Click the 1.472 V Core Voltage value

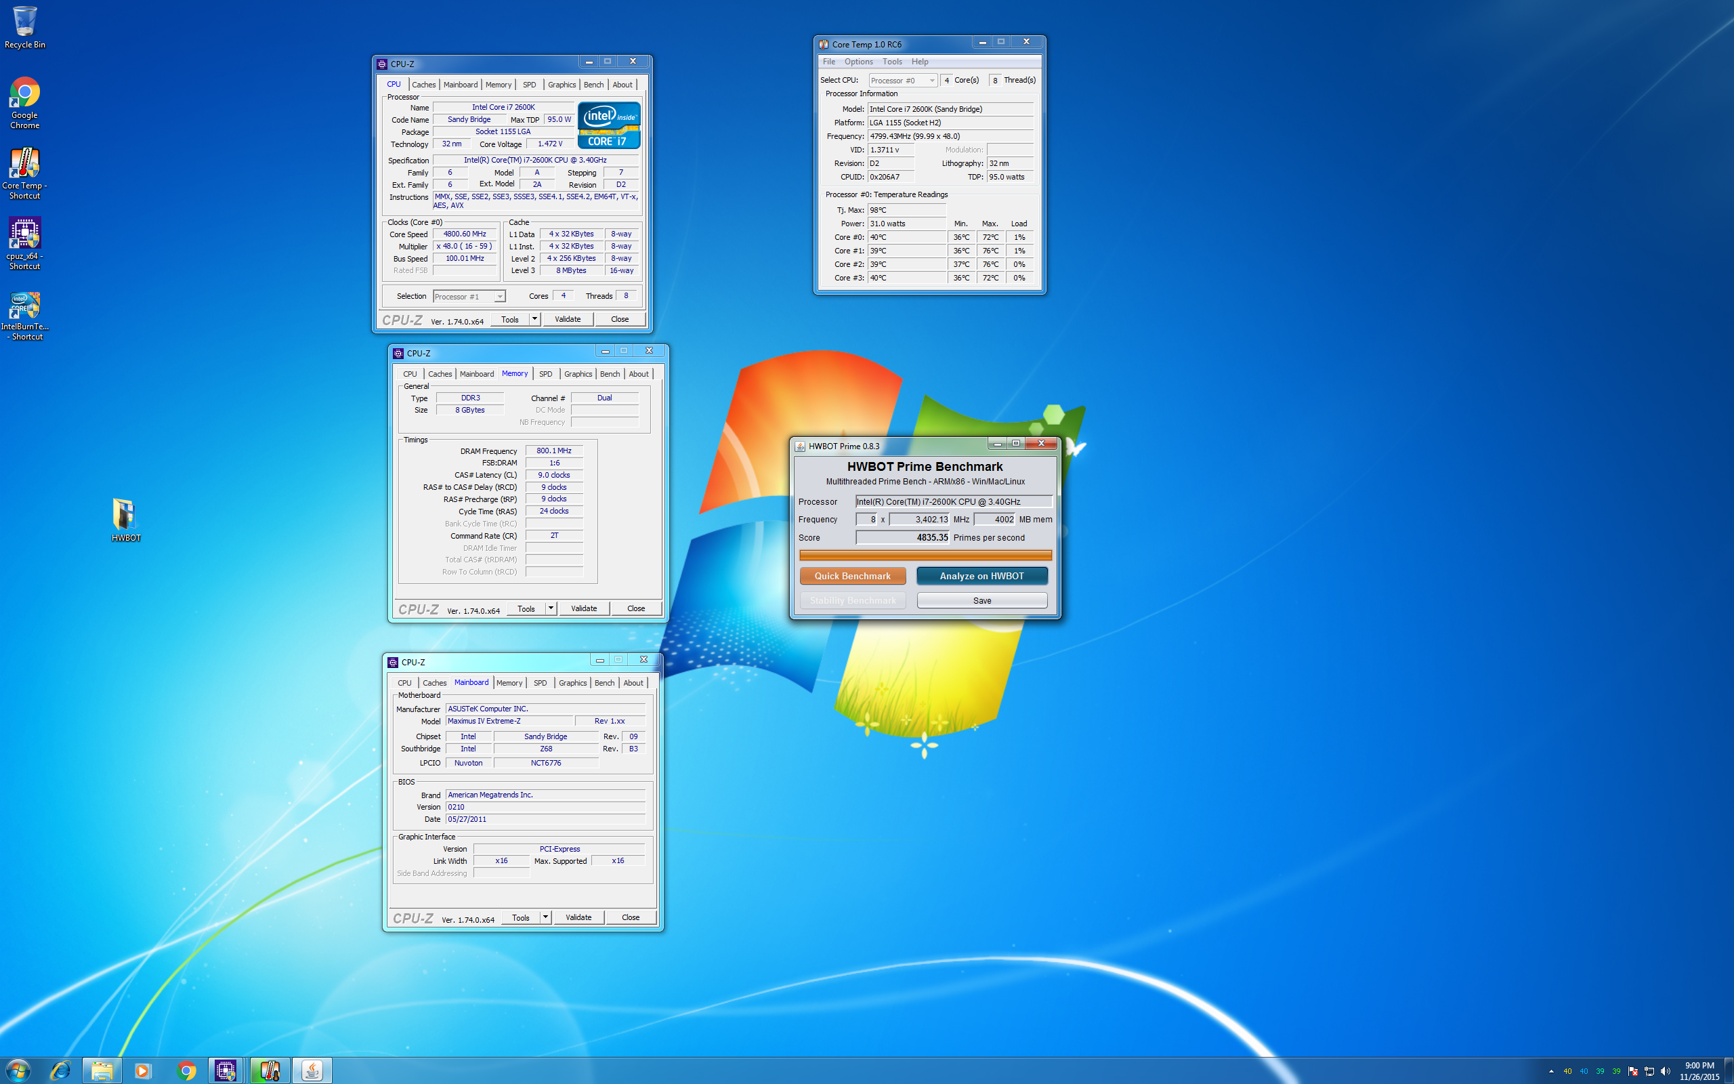click(x=549, y=144)
